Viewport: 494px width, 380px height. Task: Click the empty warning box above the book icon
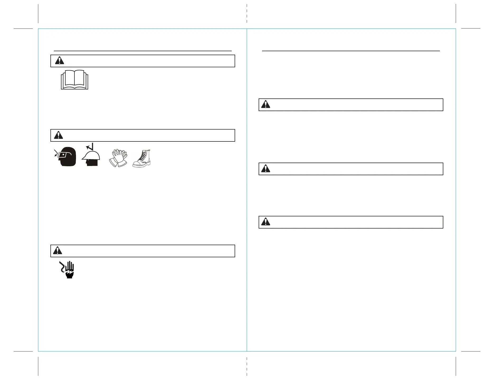pos(143,61)
